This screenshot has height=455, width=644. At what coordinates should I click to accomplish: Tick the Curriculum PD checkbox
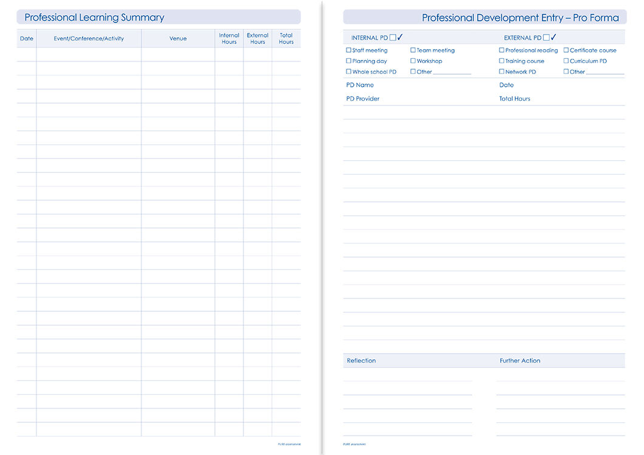pos(566,61)
